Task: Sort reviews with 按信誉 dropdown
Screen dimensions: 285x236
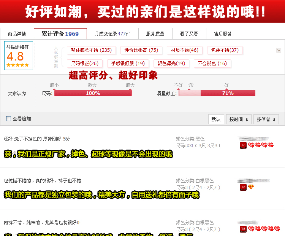Action: click(x=266, y=119)
